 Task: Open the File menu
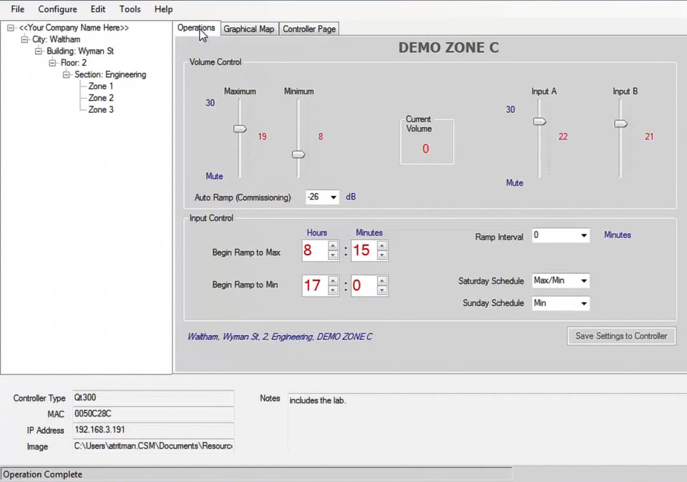point(18,9)
